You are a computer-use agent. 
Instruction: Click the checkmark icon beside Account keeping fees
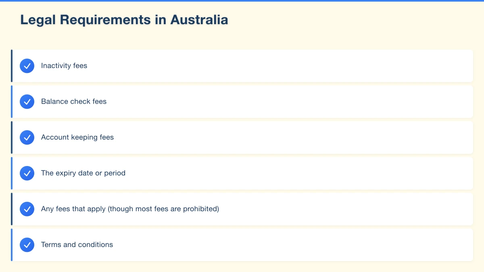tap(27, 137)
